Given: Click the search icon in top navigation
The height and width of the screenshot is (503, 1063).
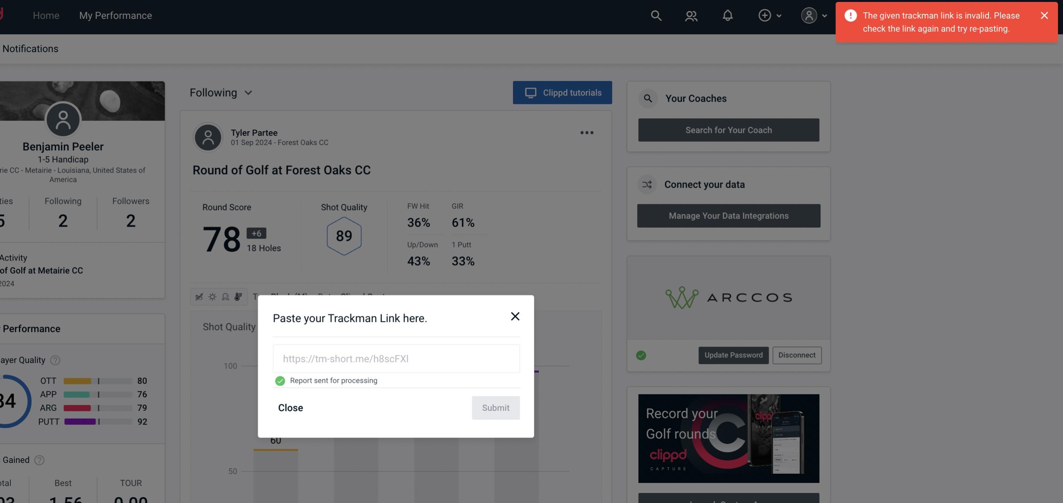Looking at the screenshot, I should click(x=655, y=15).
